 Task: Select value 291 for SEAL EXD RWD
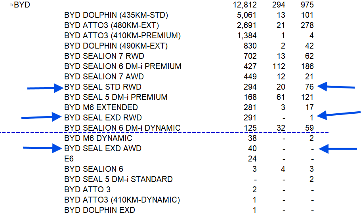tap(250, 118)
